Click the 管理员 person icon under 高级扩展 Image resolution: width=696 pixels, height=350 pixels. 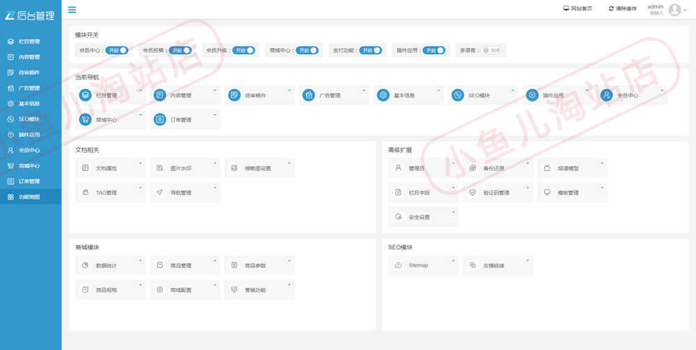398,168
